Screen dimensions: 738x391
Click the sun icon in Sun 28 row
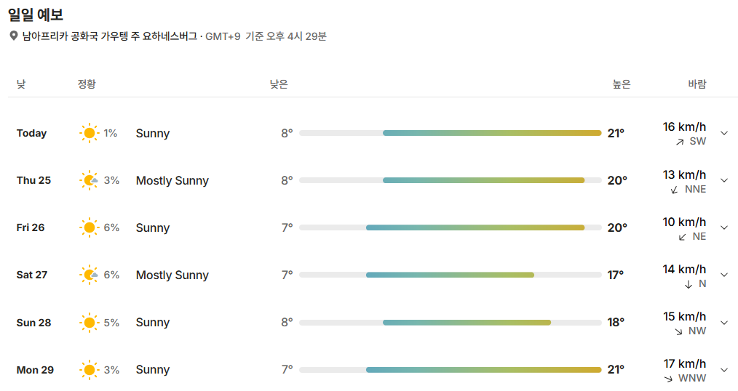click(89, 323)
